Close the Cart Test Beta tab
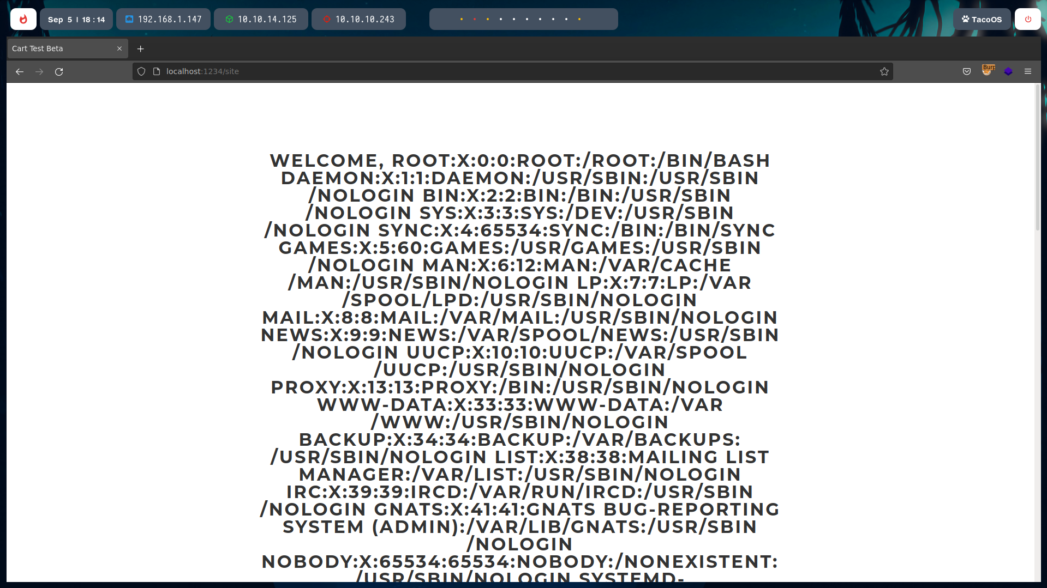 (x=119, y=49)
